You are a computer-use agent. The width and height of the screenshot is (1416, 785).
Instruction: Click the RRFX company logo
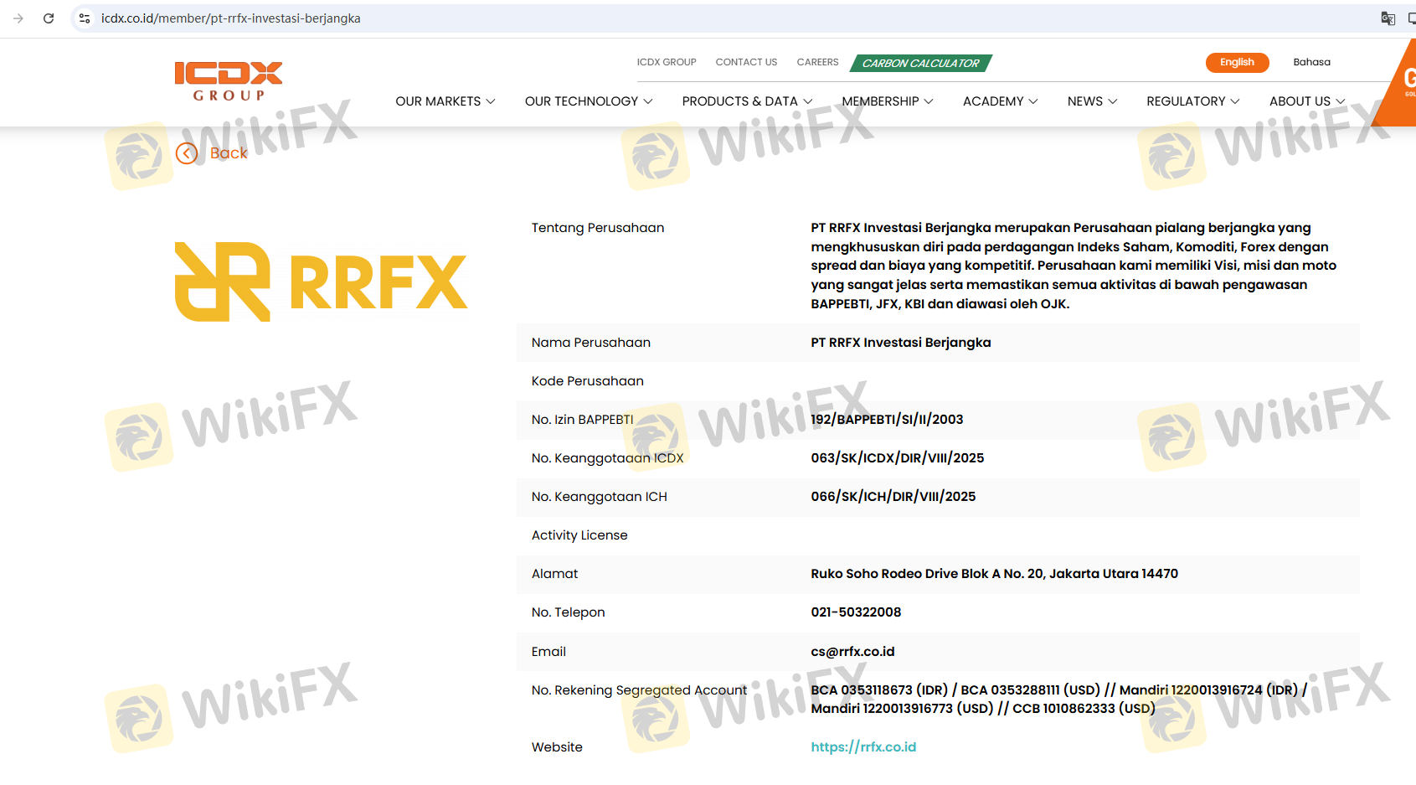(321, 281)
